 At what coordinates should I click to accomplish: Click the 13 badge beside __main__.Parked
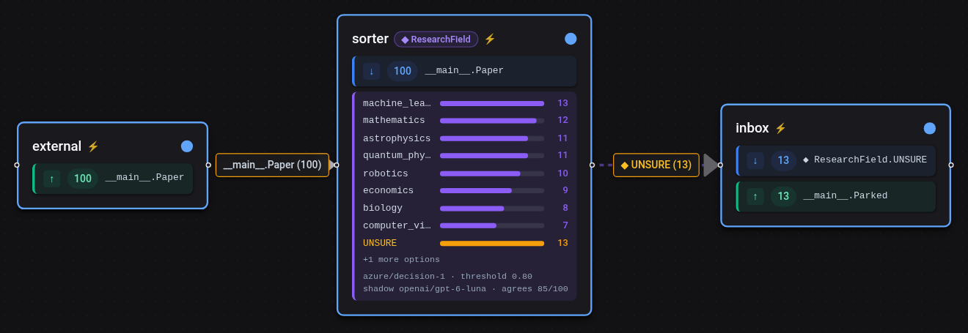783,196
